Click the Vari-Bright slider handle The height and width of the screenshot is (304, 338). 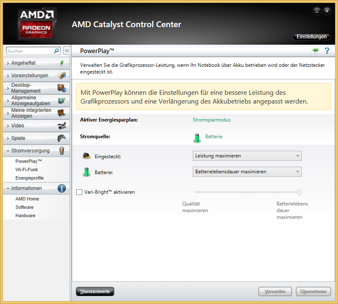coord(299,192)
